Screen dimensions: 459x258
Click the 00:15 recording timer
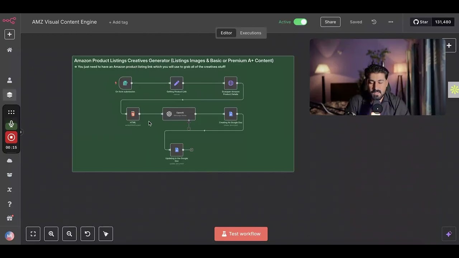[11, 148]
